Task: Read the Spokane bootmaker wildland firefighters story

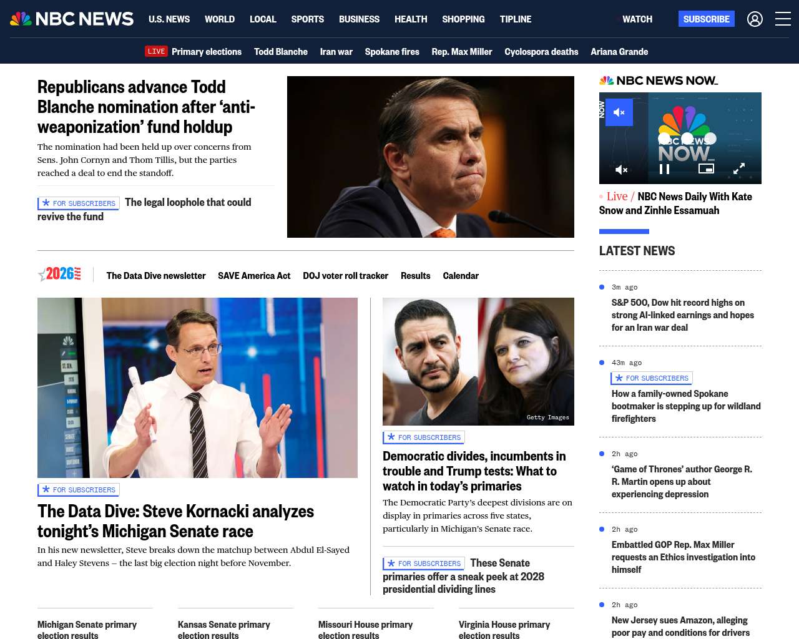Action: tap(686, 406)
